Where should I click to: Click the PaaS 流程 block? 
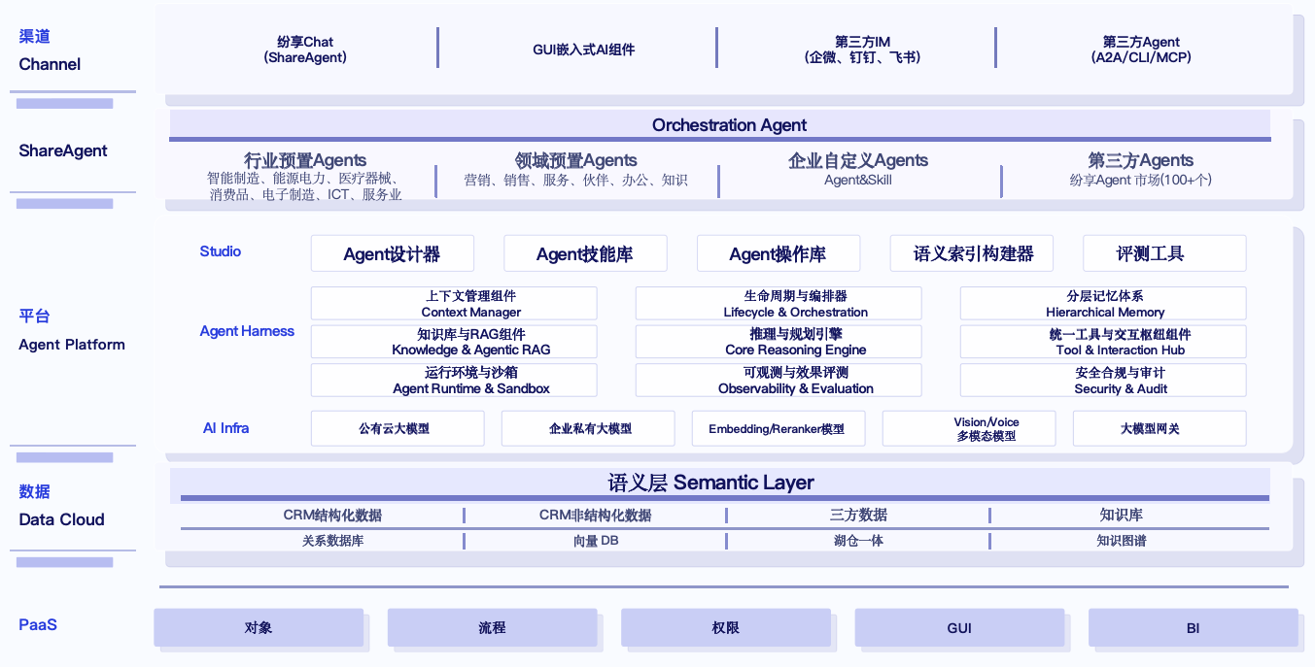[492, 628]
